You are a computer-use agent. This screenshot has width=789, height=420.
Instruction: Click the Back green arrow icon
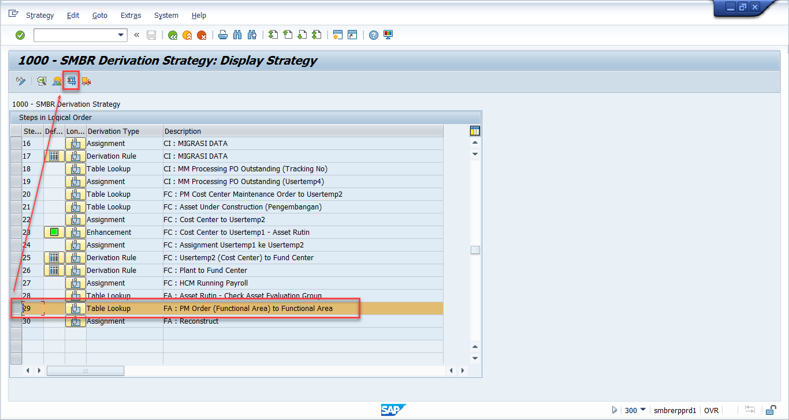172,35
